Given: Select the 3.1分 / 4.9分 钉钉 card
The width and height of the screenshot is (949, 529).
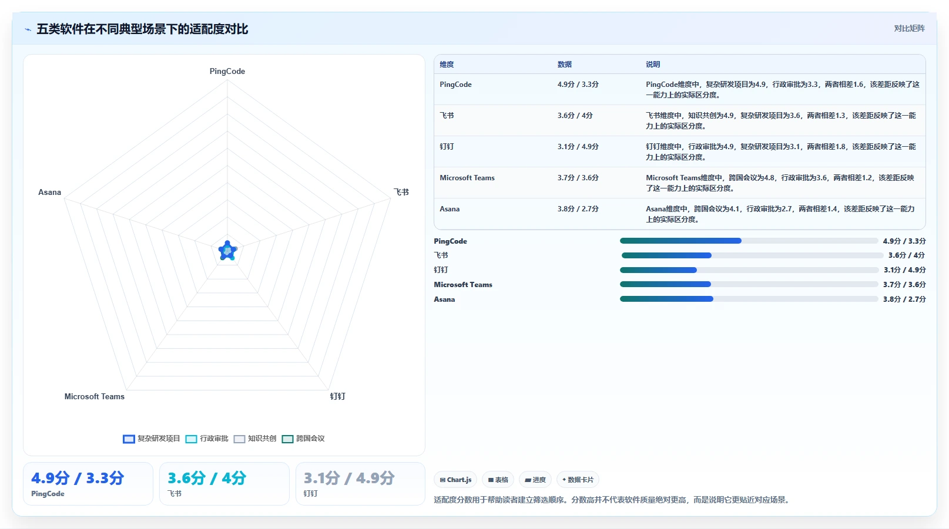Looking at the screenshot, I should 360,484.
